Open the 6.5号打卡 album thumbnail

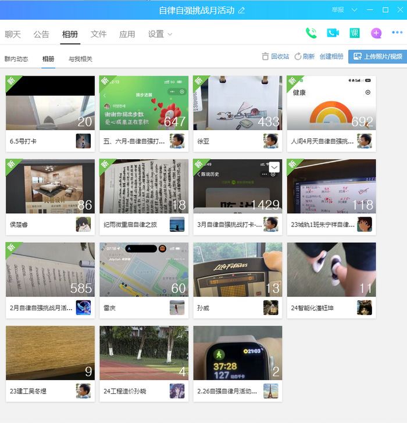pyautogui.click(x=50, y=103)
